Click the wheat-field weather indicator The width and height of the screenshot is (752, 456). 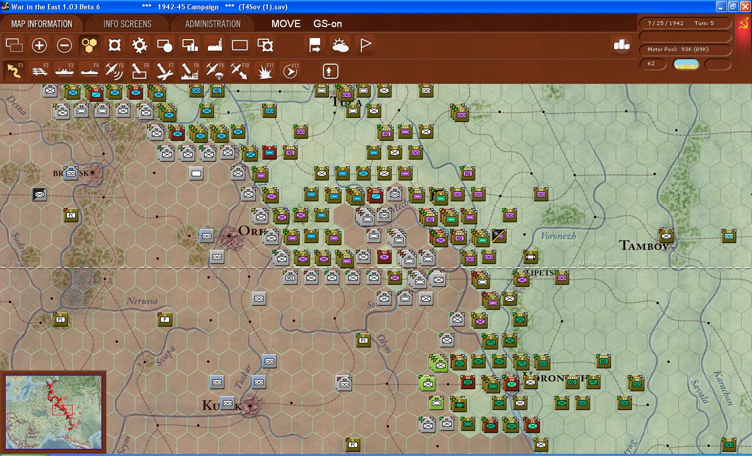click(686, 64)
